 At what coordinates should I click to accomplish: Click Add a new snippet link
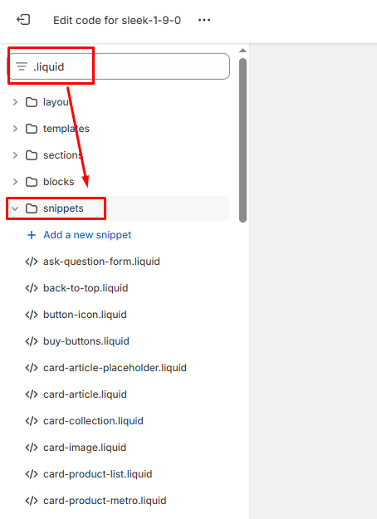point(87,235)
